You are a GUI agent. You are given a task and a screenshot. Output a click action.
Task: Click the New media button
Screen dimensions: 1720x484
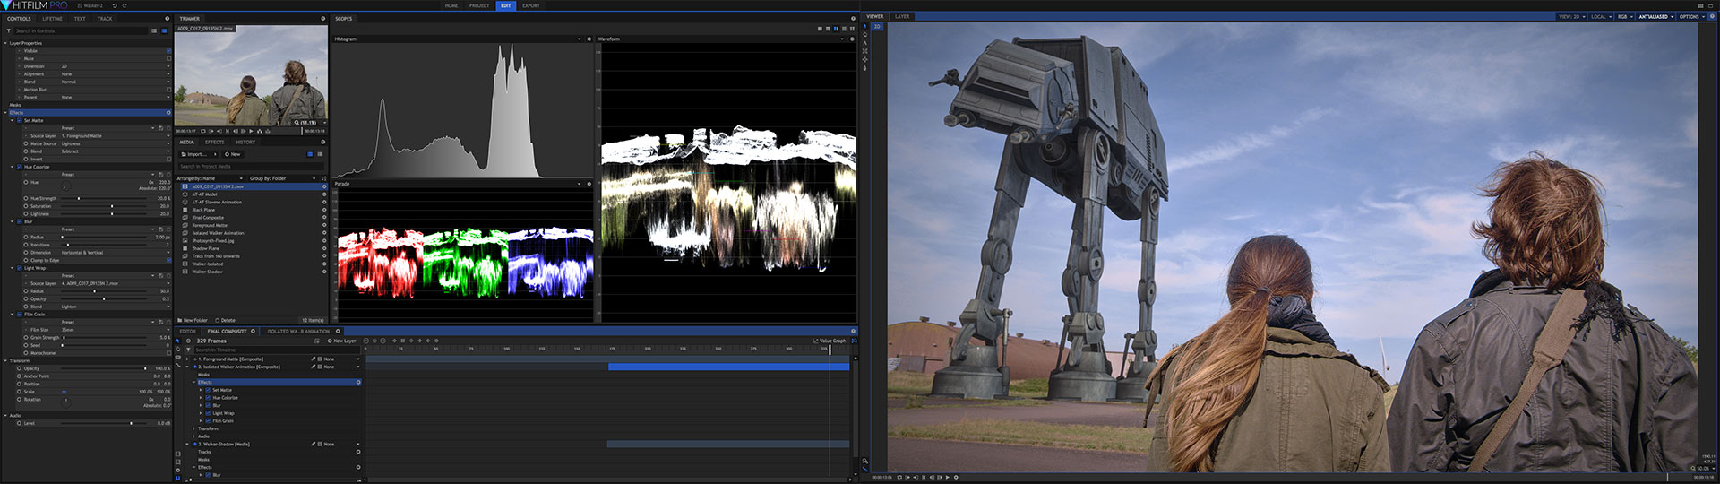click(x=232, y=154)
